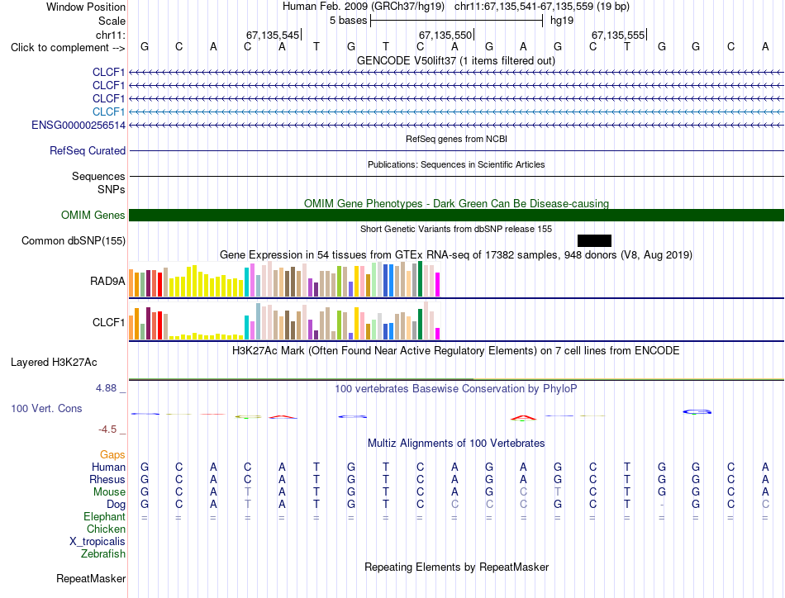Click the Mouse species alignment label
Viewport: 785px width, 598px height.
tap(109, 492)
